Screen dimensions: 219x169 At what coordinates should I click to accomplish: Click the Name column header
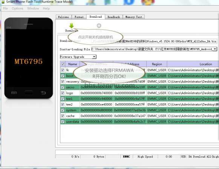[x=73, y=64]
